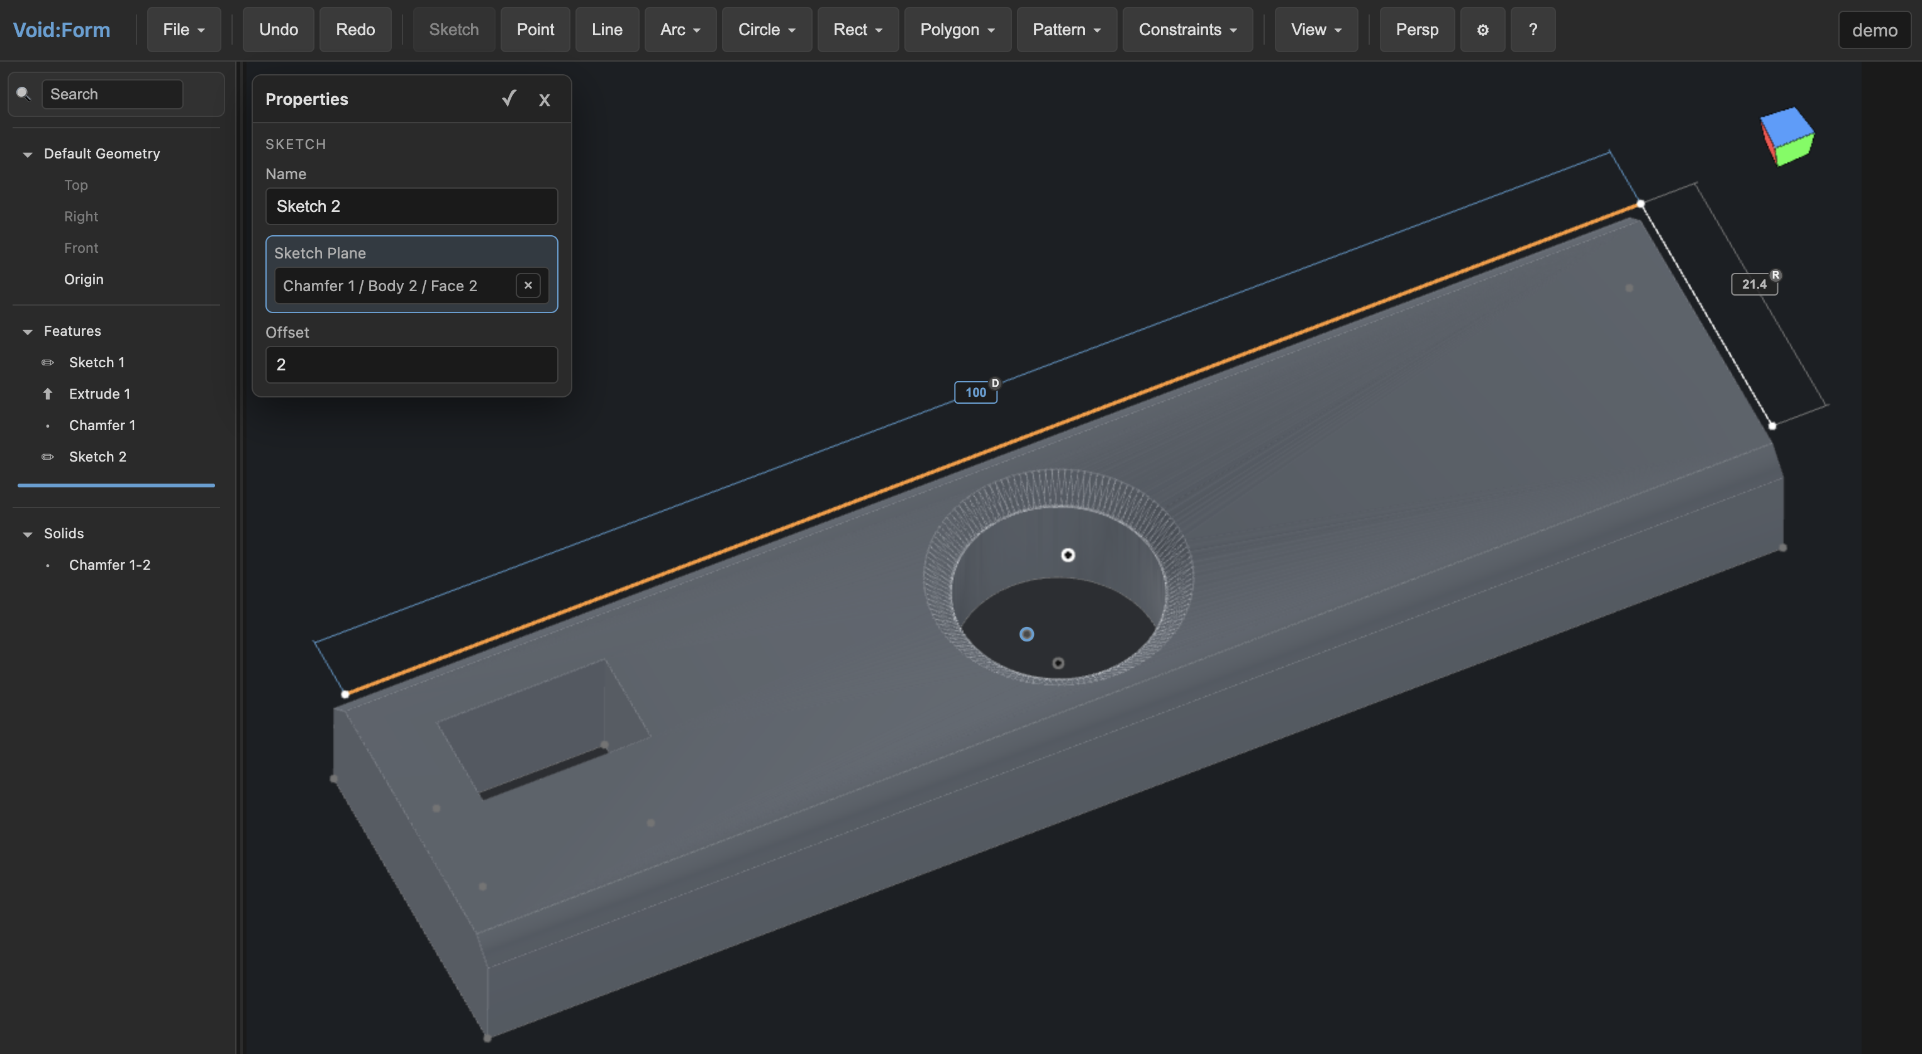Screen dimensions: 1922x1054
Task: Click the Offset input field
Action: pyautogui.click(x=411, y=365)
